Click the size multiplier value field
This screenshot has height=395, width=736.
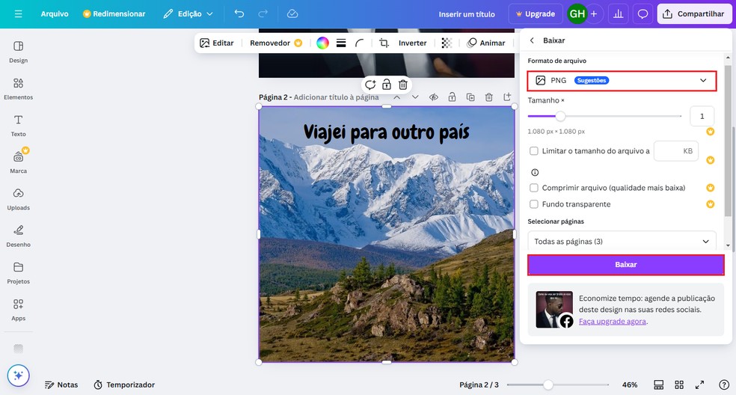(x=702, y=116)
